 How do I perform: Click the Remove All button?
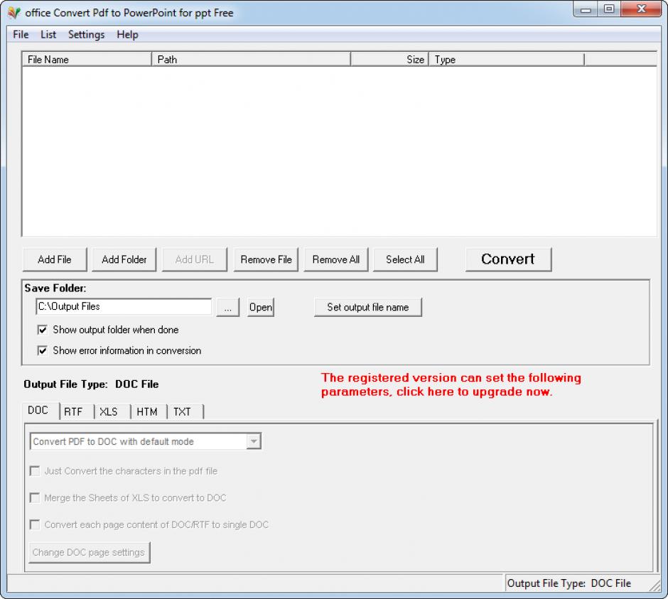point(336,259)
